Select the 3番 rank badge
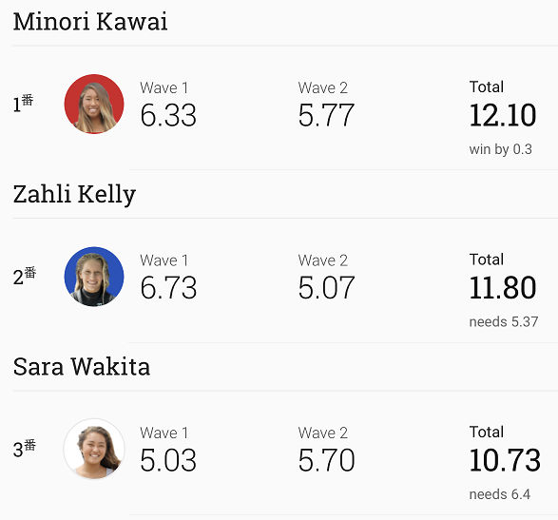The width and height of the screenshot is (558, 520). pyautogui.click(x=25, y=448)
